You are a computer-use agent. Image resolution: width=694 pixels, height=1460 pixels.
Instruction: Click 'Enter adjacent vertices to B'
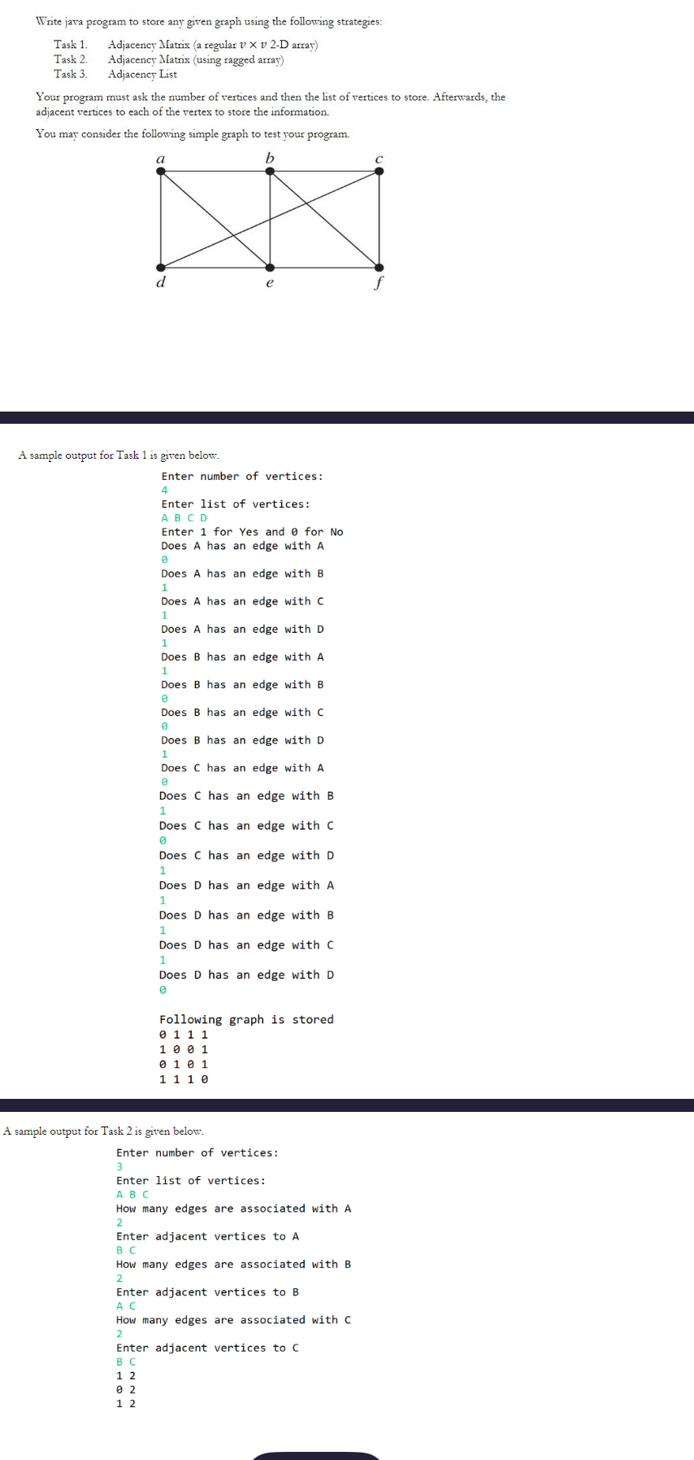tap(207, 1292)
